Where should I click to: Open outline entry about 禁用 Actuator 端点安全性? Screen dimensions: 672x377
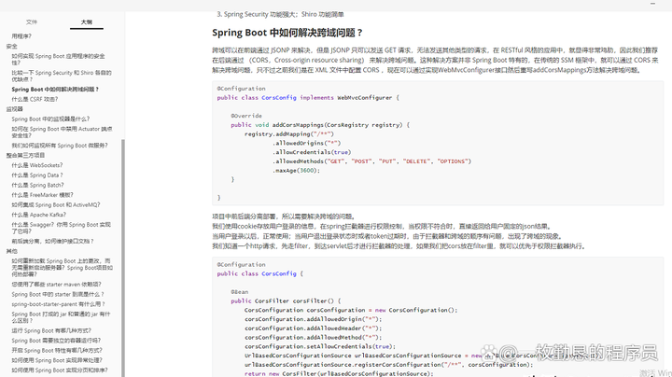[63, 132]
